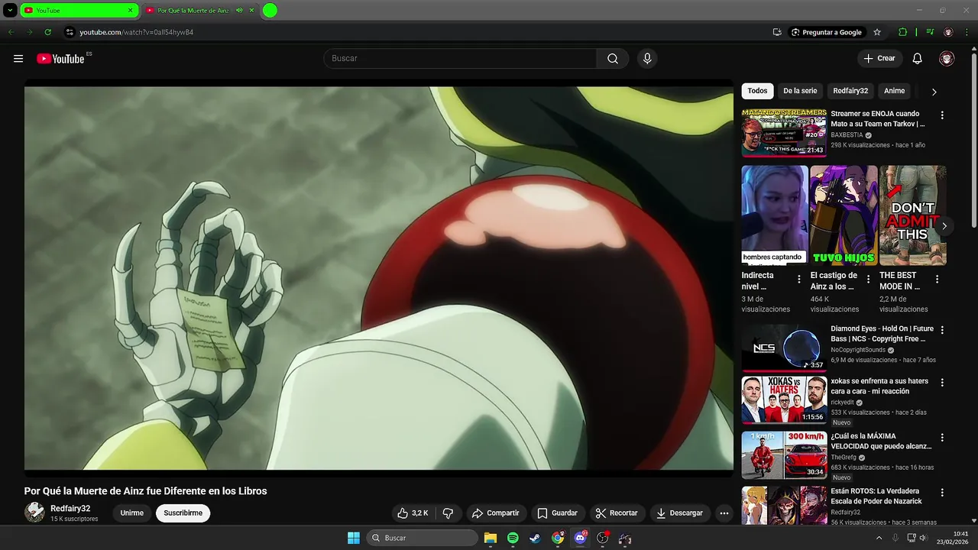Dislike the video with thumbs down

(449, 513)
